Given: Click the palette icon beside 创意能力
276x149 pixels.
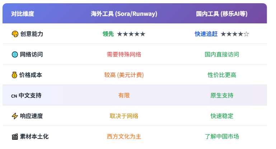Looking at the screenshot, I should coord(15,34).
